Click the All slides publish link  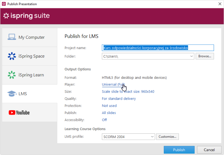(x=109, y=113)
